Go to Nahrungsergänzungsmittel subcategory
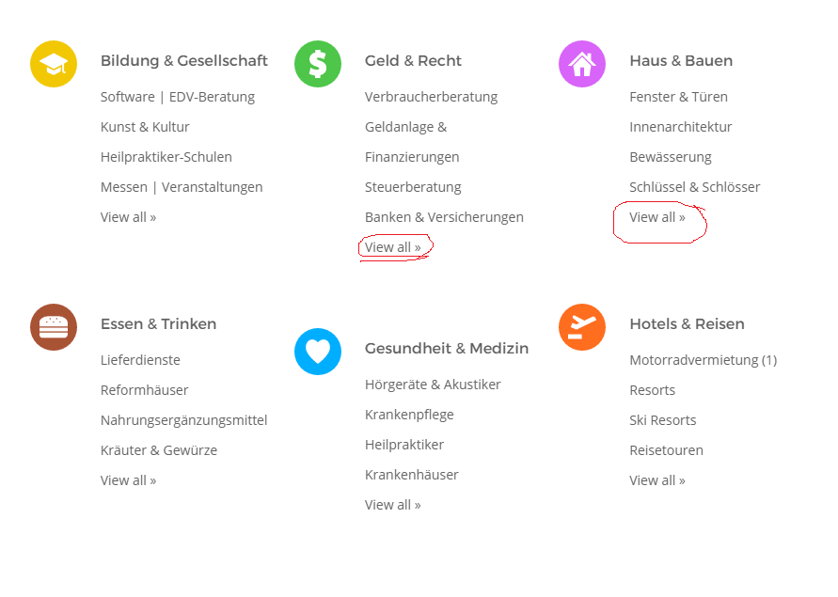 183,420
